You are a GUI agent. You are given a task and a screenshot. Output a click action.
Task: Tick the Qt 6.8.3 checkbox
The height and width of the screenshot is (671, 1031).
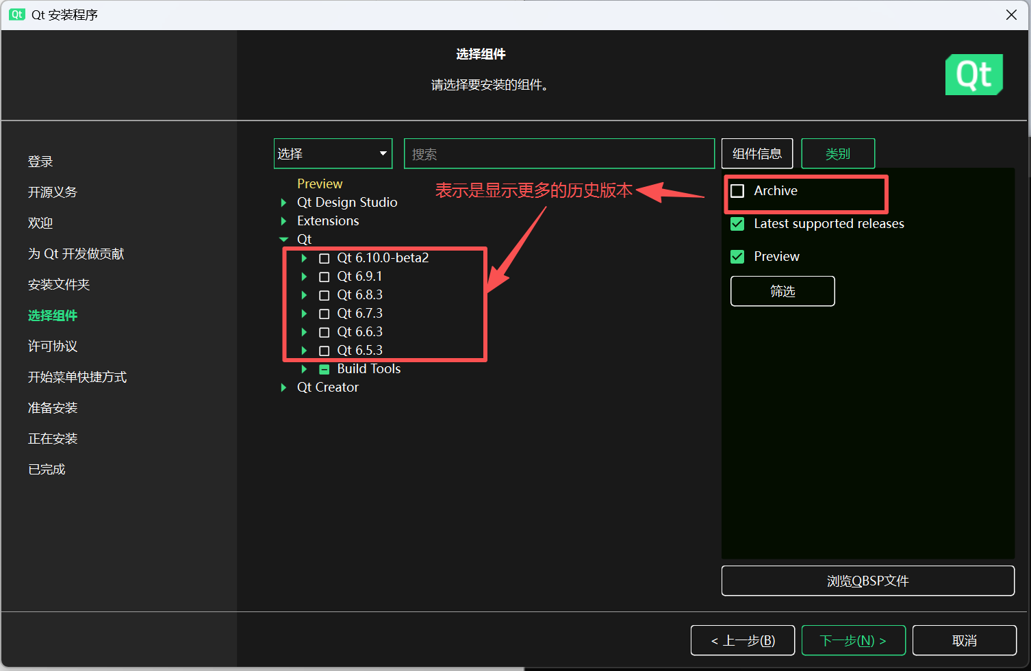[x=324, y=295]
